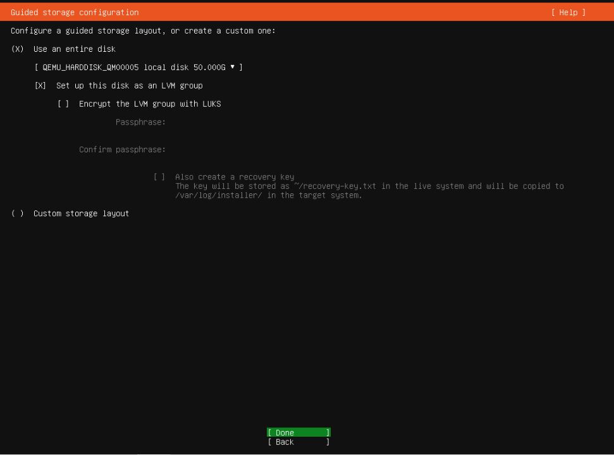Click the 'Guided storage configuration' header title

pyautogui.click(x=75, y=13)
